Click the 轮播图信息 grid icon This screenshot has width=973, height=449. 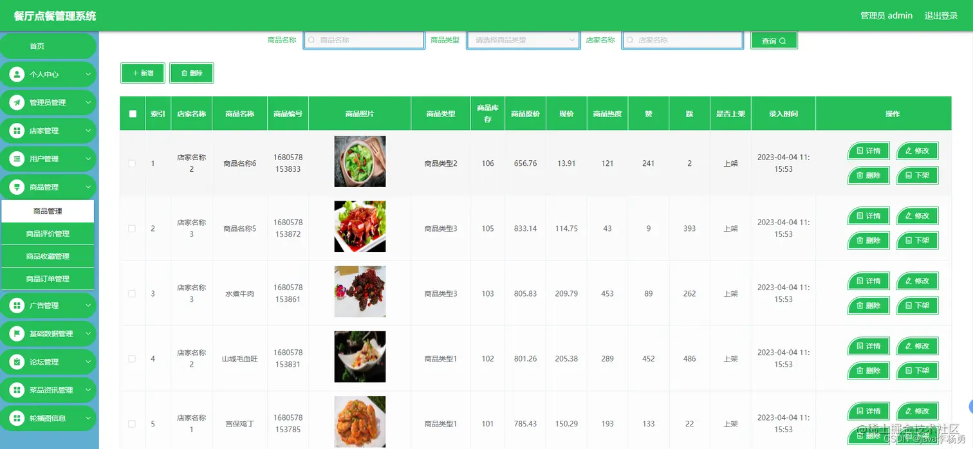click(x=17, y=418)
